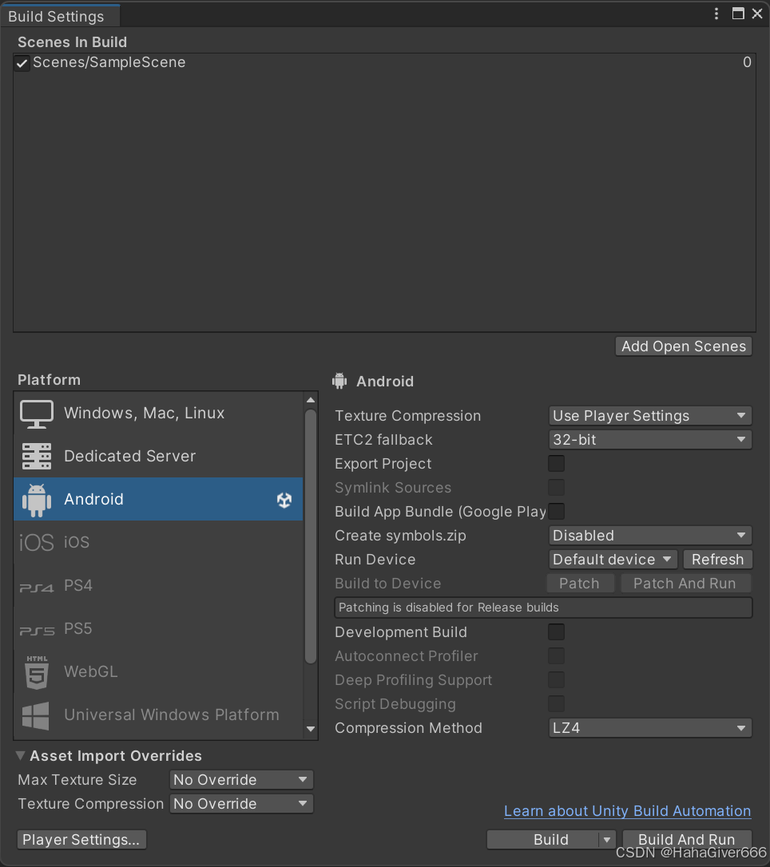
Task: Click the PS5 platform logo icon
Action: pos(37,631)
